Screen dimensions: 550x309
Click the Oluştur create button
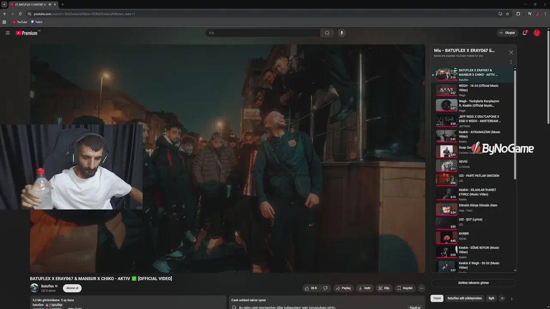coord(507,33)
